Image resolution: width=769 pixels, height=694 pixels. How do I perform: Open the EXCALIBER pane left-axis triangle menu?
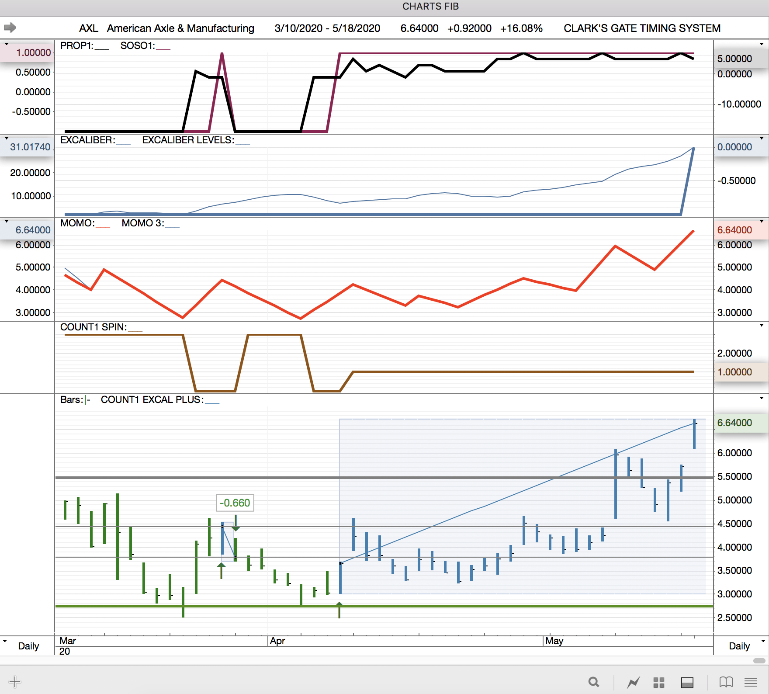coord(7,139)
